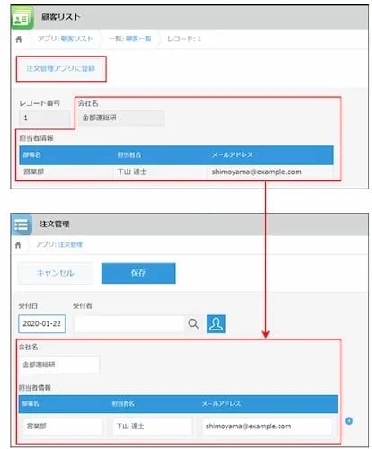Open the user picker icon beside 受付者
Image resolution: width=372 pixels, height=449 pixels.
pyautogui.click(x=216, y=323)
